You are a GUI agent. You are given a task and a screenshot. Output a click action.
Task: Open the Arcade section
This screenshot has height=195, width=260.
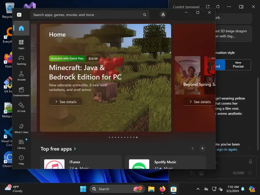coord(21,76)
